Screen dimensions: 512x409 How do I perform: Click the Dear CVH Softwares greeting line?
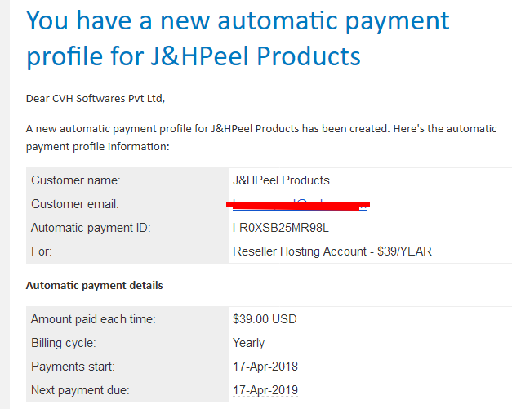96,99
